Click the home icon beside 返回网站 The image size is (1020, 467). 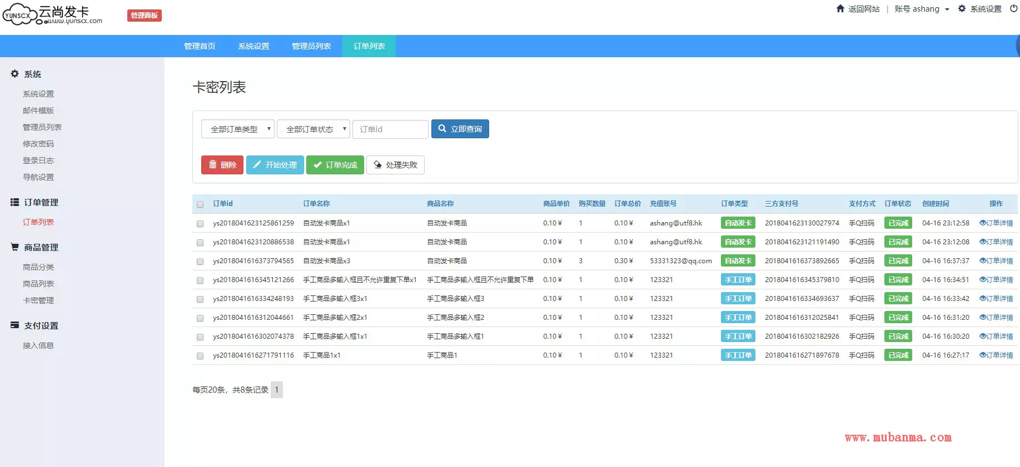840,8
